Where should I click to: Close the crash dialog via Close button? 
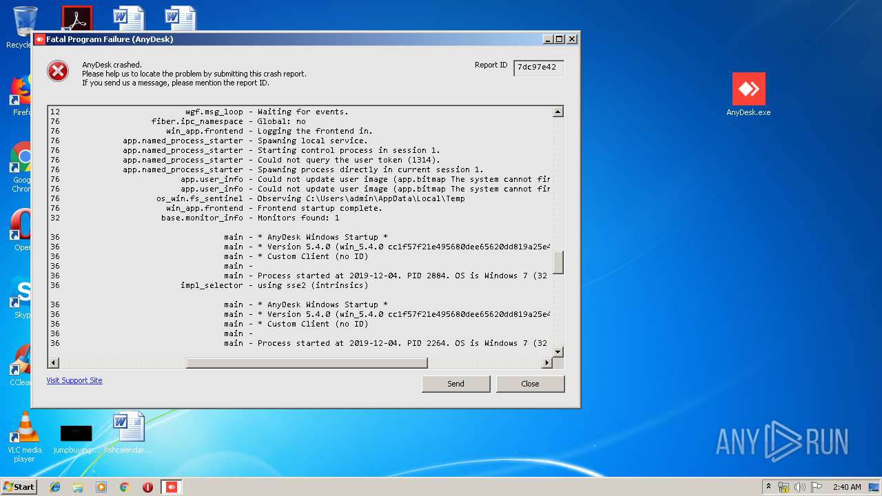[531, 384]
